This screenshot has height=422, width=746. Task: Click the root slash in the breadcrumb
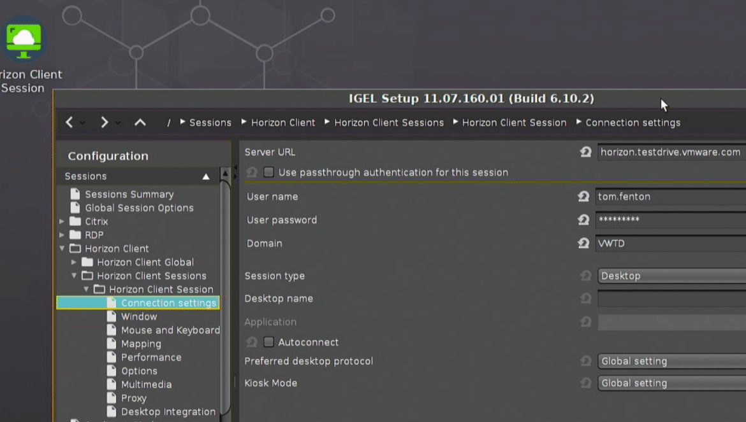[168, 122]
